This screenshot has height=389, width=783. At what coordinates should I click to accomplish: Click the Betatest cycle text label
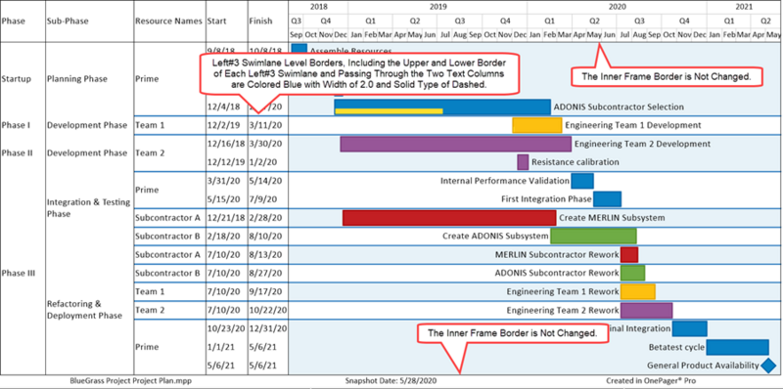click(x=676, y=347)
